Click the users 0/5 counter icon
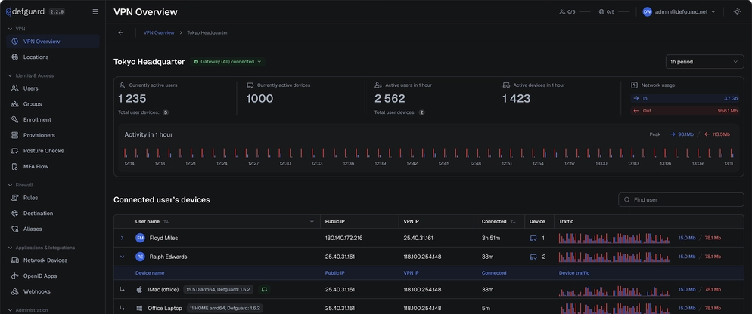The height and width of the screenshot is (314, 752). point(562,12)
